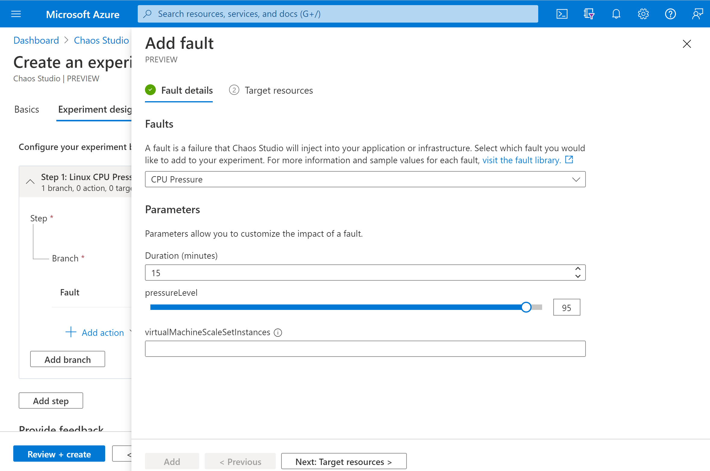The width and height of the screenshot is (710, 471).
Task: Click the Azure portal menu hamburger icon
Action: click(16, 13)
